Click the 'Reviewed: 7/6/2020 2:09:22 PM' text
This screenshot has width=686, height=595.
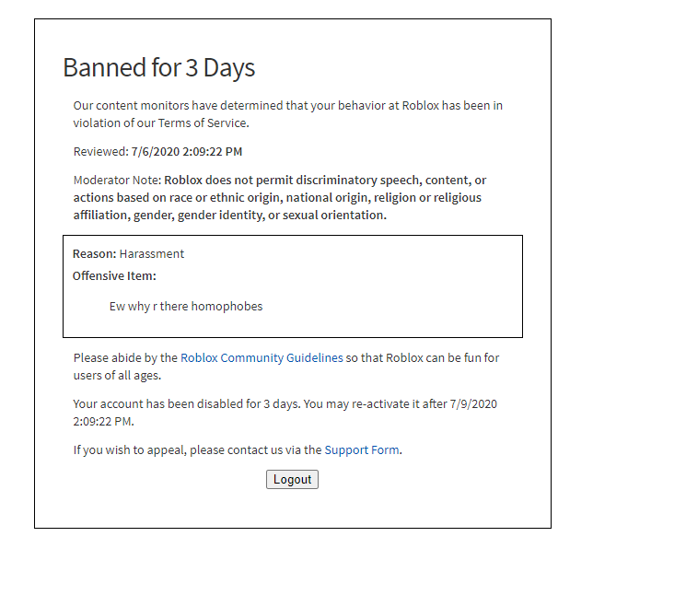tap(157, 151)
